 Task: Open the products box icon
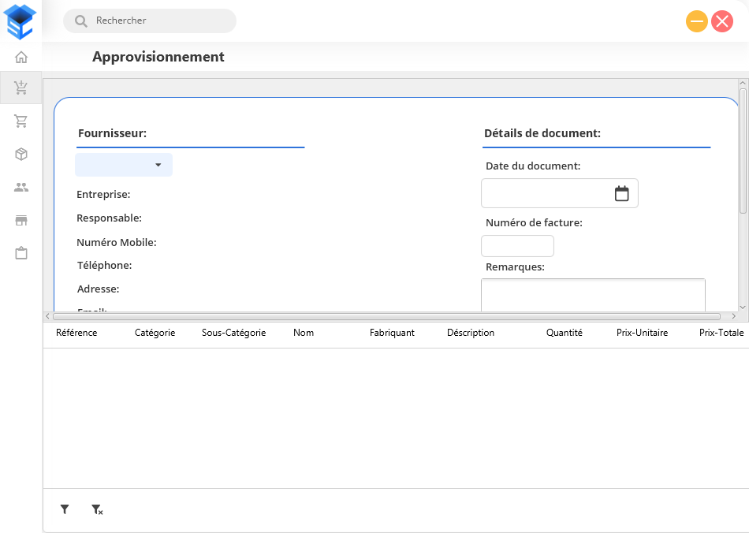click(21, 154)
